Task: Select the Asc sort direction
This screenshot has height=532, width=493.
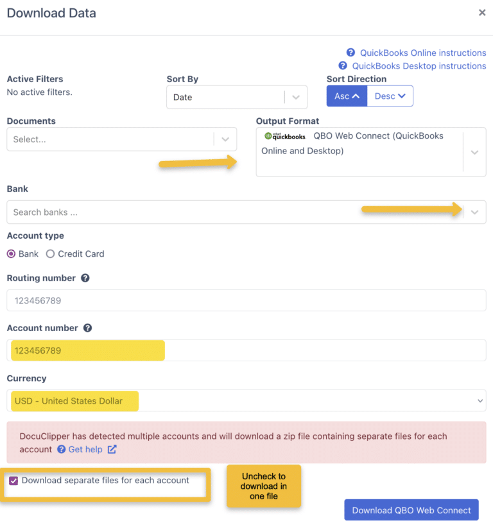Action: pos(346,96)
